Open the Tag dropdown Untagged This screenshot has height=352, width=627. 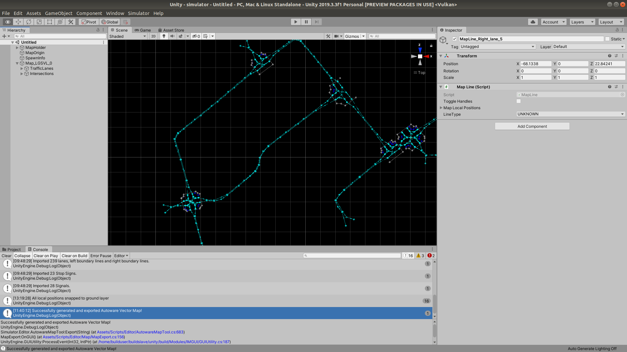click(498, 47)
